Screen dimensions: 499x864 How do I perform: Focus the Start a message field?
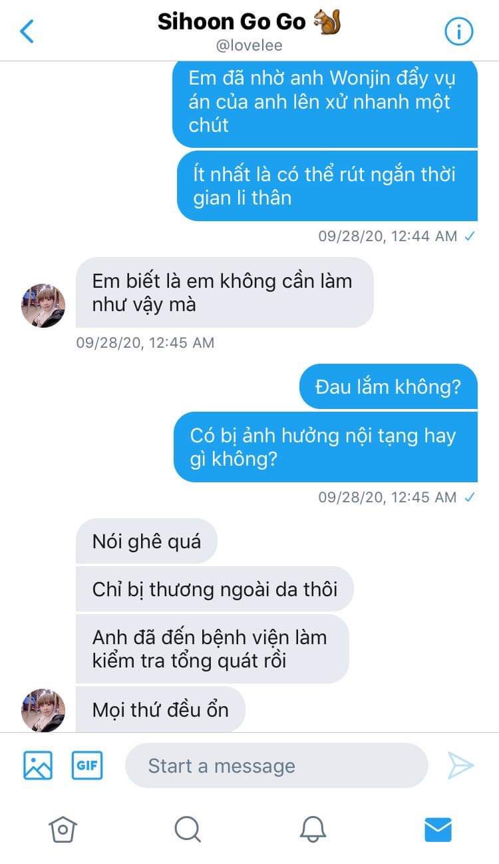pos(276,765)
